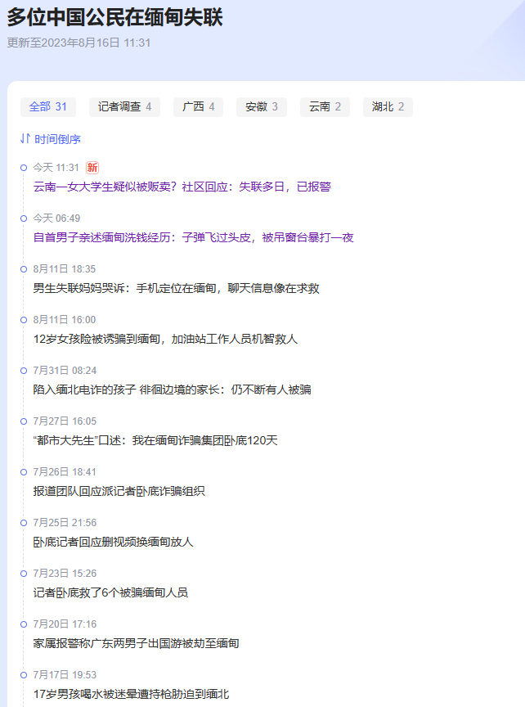The image size is (525, 707).
Task: Click the 更新至2023年8月16日 11:31 timestamp
Action: pos(79,43)
